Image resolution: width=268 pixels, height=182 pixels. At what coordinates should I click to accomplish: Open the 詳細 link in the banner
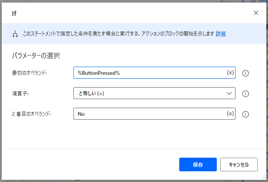[221, 34]
